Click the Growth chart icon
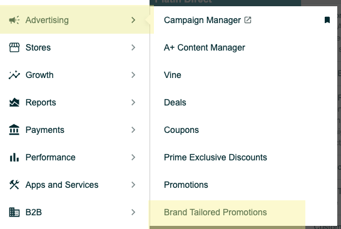Image resolution: width=341 pixels, height=229 pixels. 14,75
